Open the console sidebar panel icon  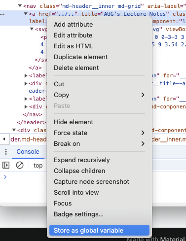tap(6, 165)
